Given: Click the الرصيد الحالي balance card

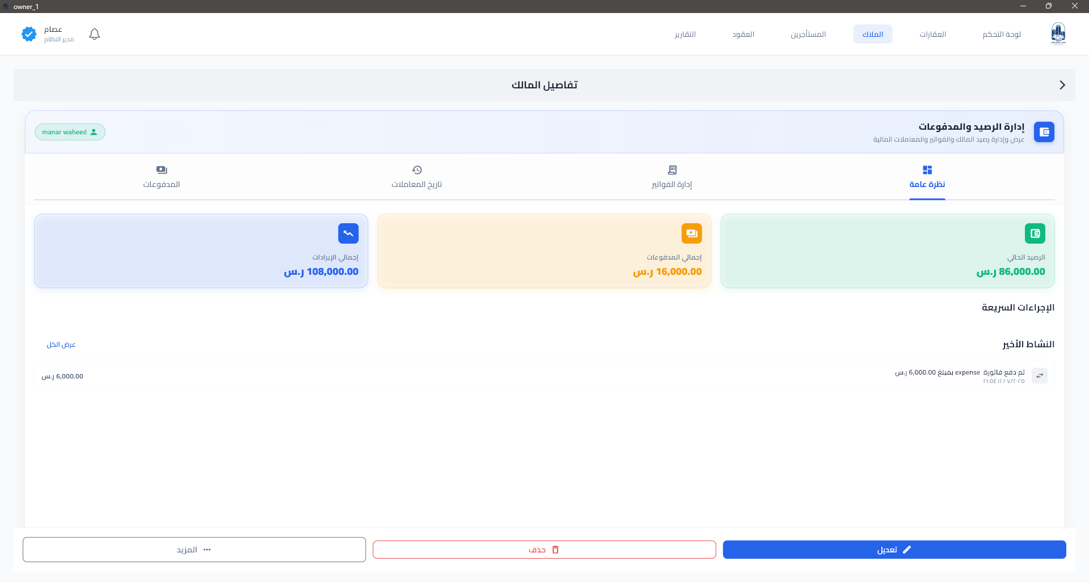Looking at the screenshot, I should 888,251.
